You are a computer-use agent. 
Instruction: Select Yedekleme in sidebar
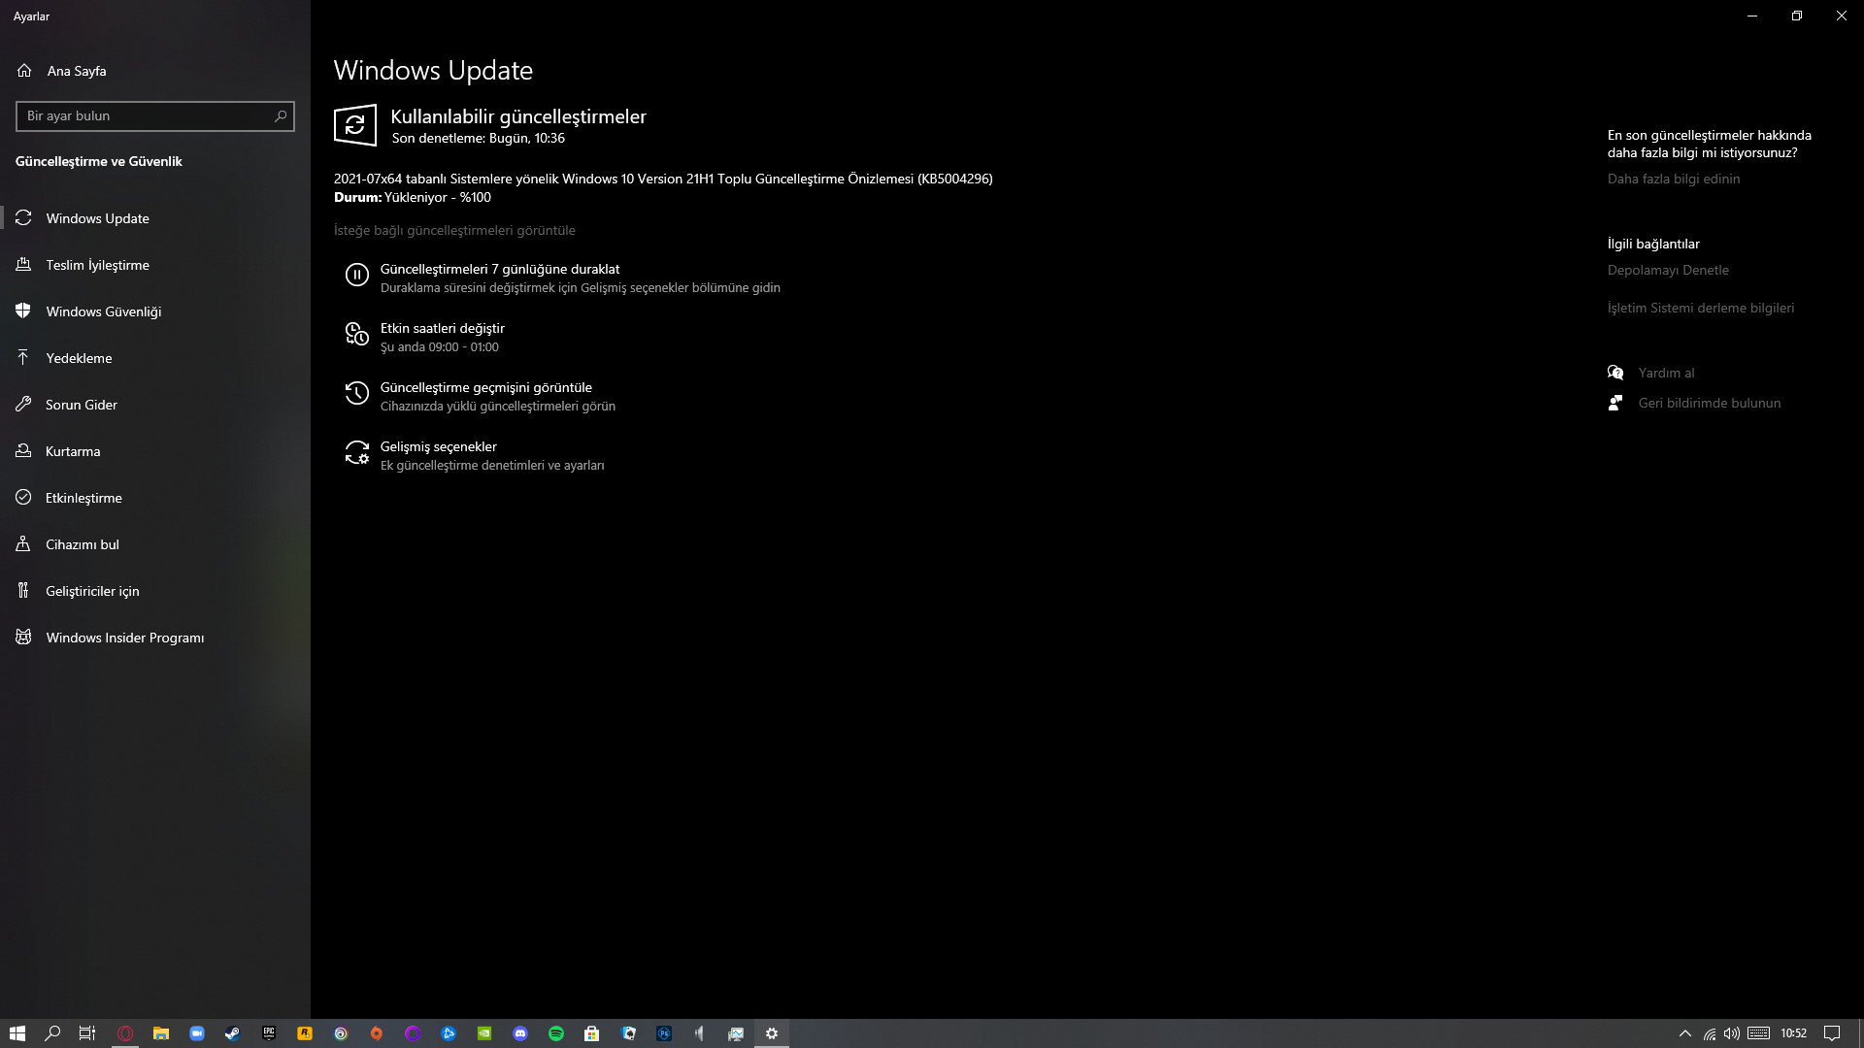(79, 358)
